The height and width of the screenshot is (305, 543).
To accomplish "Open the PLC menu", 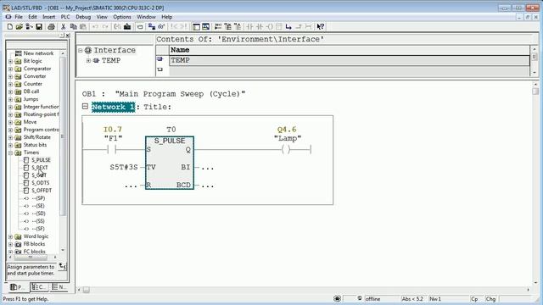I will click(x=65, y=17).
